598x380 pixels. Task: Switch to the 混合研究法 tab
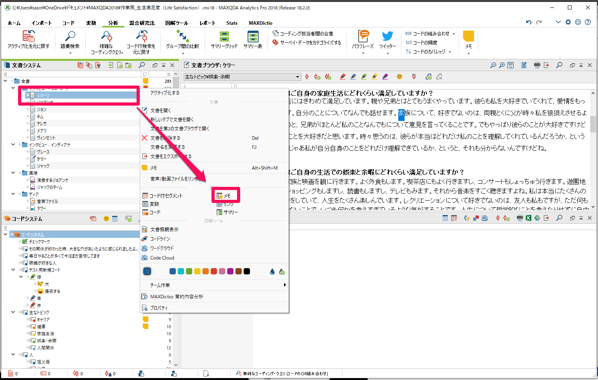click(142, 23)
